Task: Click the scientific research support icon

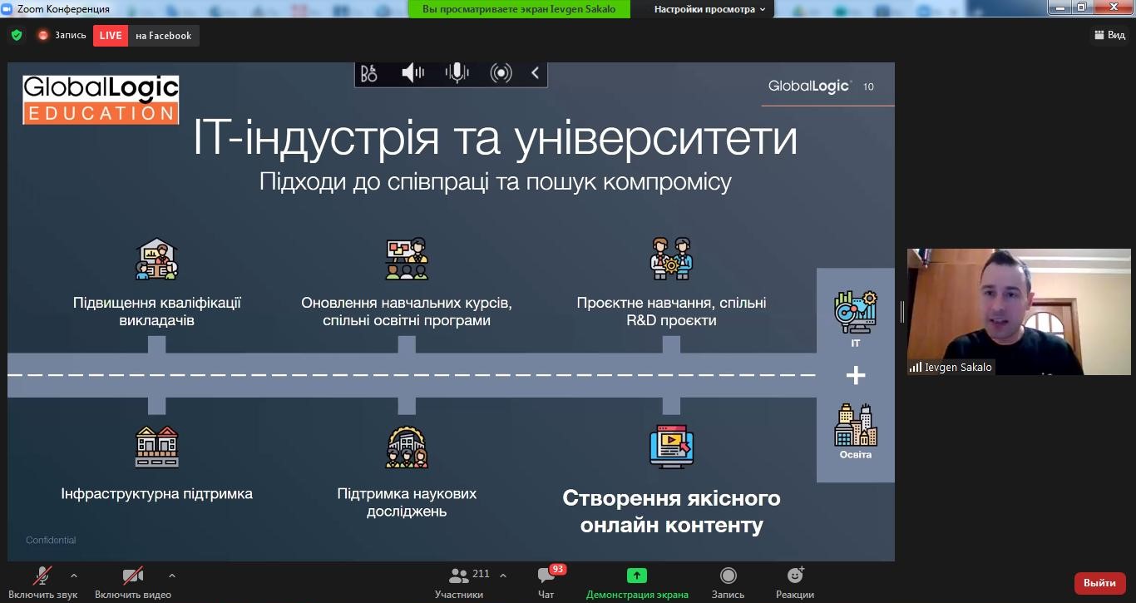Action: 407,447
